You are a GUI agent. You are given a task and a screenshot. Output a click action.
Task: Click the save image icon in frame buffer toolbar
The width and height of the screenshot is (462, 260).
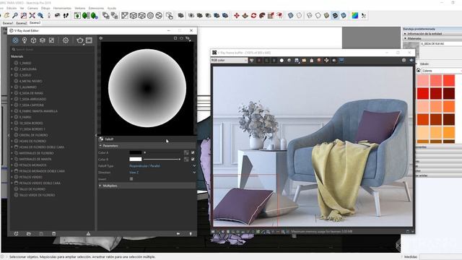(x=297, y=61)
